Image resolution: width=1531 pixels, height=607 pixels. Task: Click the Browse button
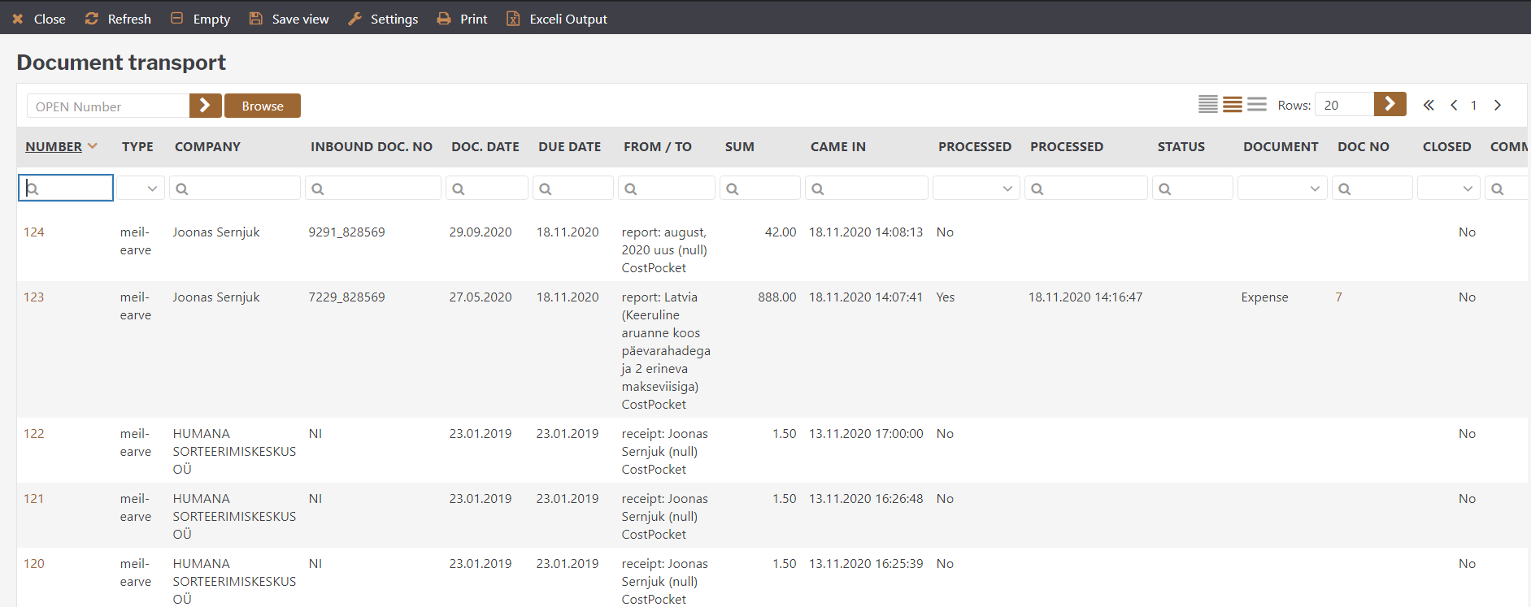263,106
